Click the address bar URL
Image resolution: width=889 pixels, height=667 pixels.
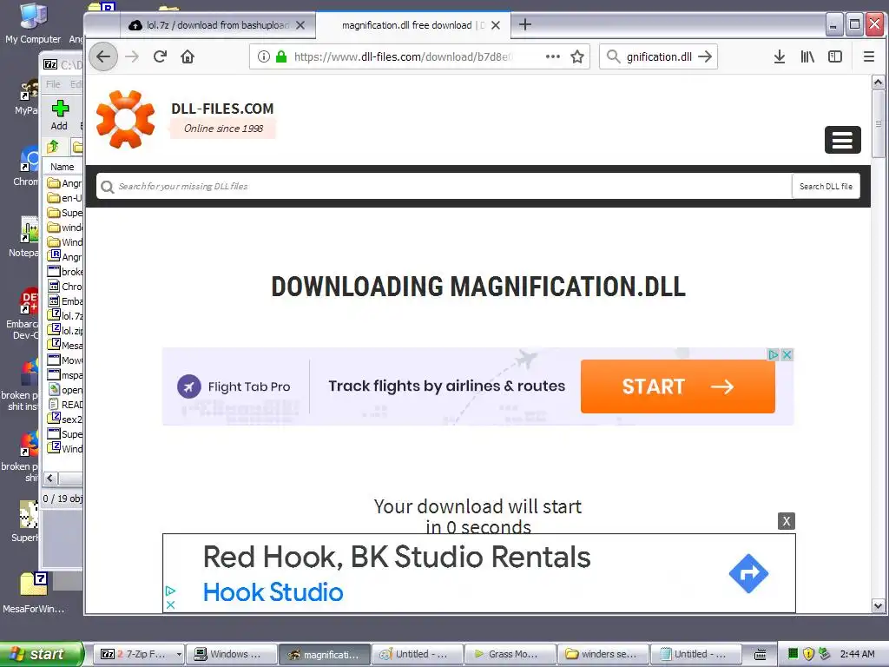click(404, 56)
